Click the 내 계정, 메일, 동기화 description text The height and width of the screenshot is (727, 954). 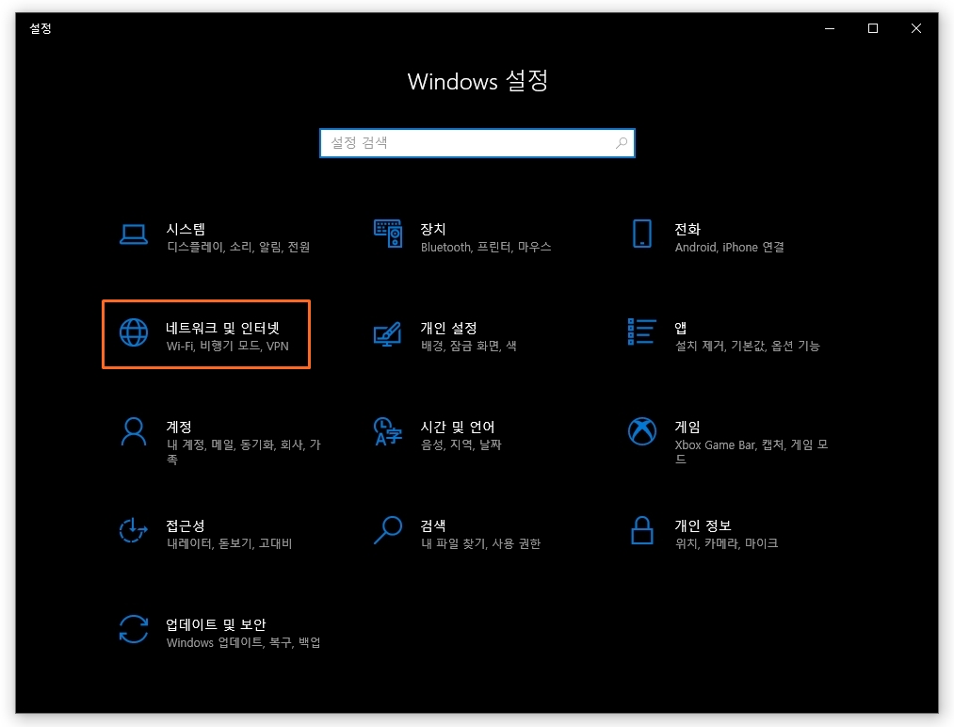click(243, 452)
